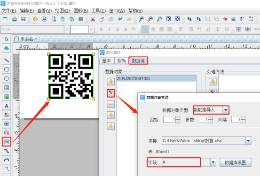Click the 数据库设置 button

(x=235, y=162)
